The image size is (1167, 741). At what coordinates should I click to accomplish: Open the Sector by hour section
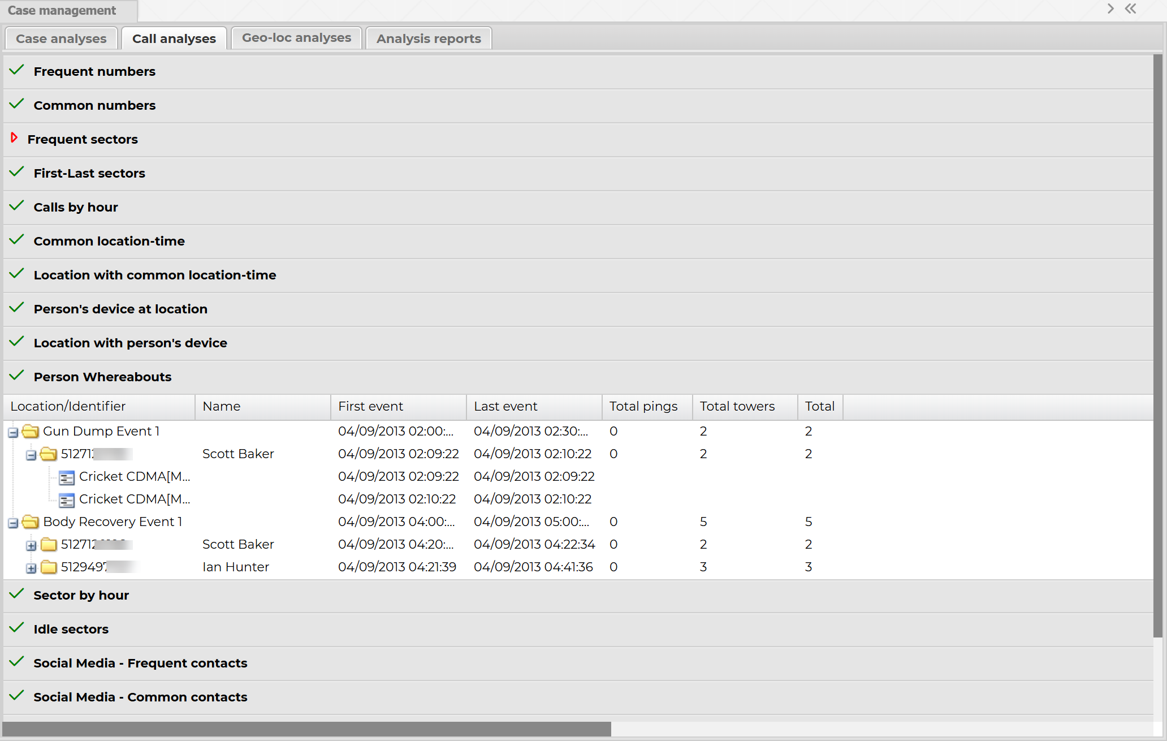coord(81,595)
